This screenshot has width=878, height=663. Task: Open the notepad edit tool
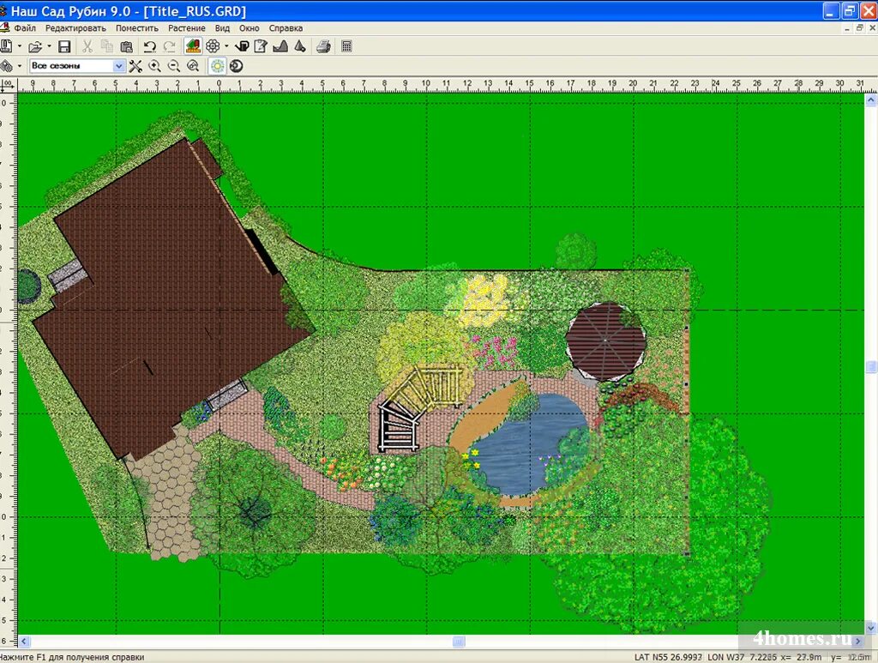(x=261, y=46)
